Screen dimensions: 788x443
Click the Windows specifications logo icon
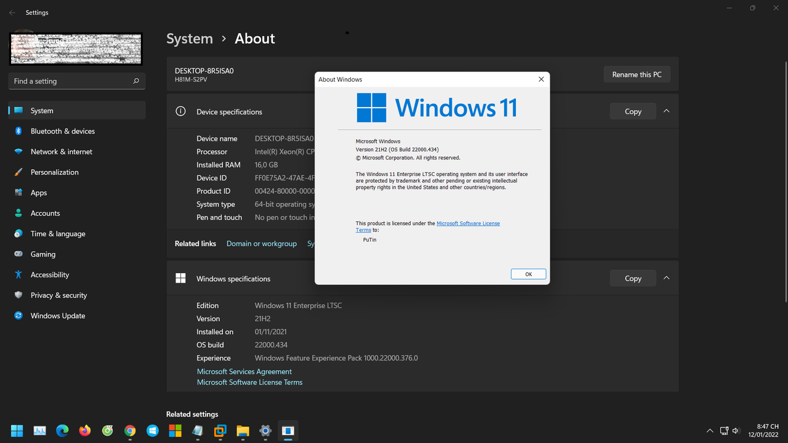point(180,278)
